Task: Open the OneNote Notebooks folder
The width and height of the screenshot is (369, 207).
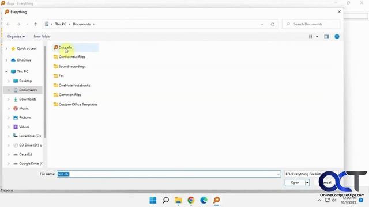Action: coord(71,85)
